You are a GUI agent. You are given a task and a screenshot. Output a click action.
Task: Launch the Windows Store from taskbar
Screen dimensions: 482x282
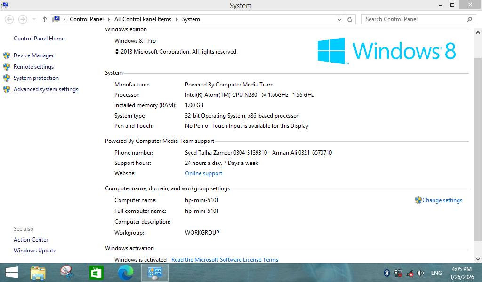pyautogui.click(x=96, y=273)
